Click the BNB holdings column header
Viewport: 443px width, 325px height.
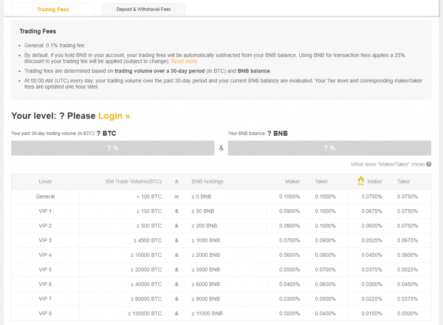207,182
